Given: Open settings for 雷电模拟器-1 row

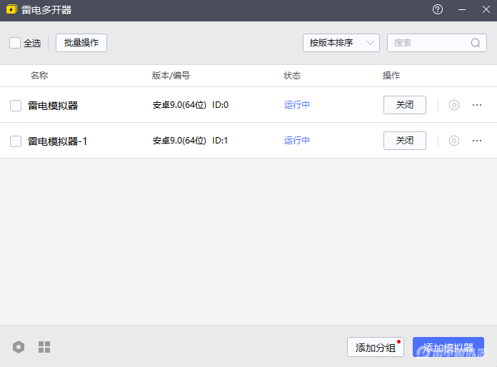Looking at the screenshot, I should (454, 141).
